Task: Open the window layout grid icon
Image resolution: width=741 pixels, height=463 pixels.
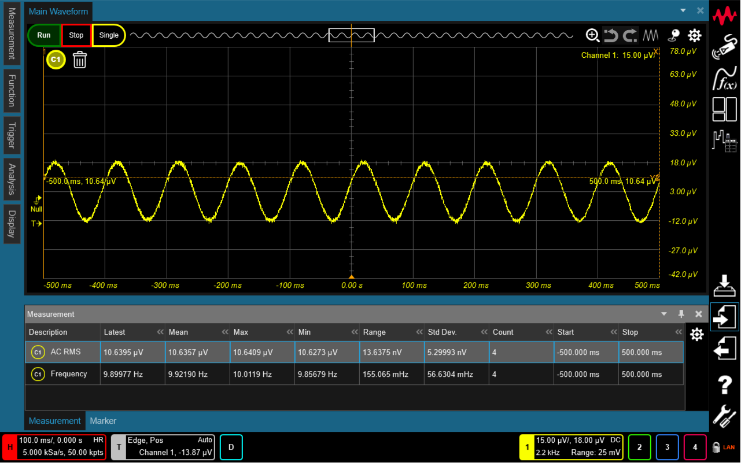Action: [x=724, y=109]
